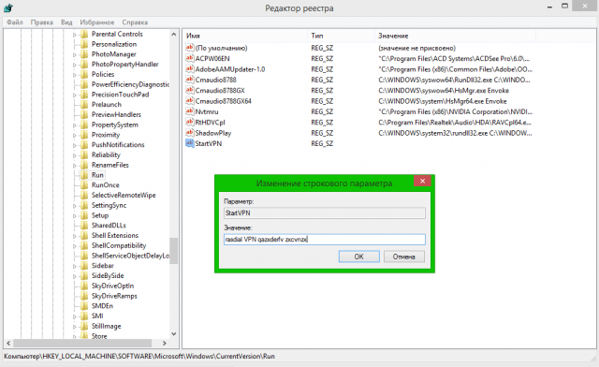Click the registry path in status bar
The height and width of the screenshot is (367, 599).
coord(139,356)
